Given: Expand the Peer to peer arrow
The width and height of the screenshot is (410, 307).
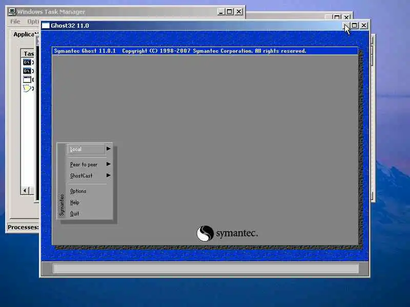Looking at the screenshot, I should click(x=109, y=164).
